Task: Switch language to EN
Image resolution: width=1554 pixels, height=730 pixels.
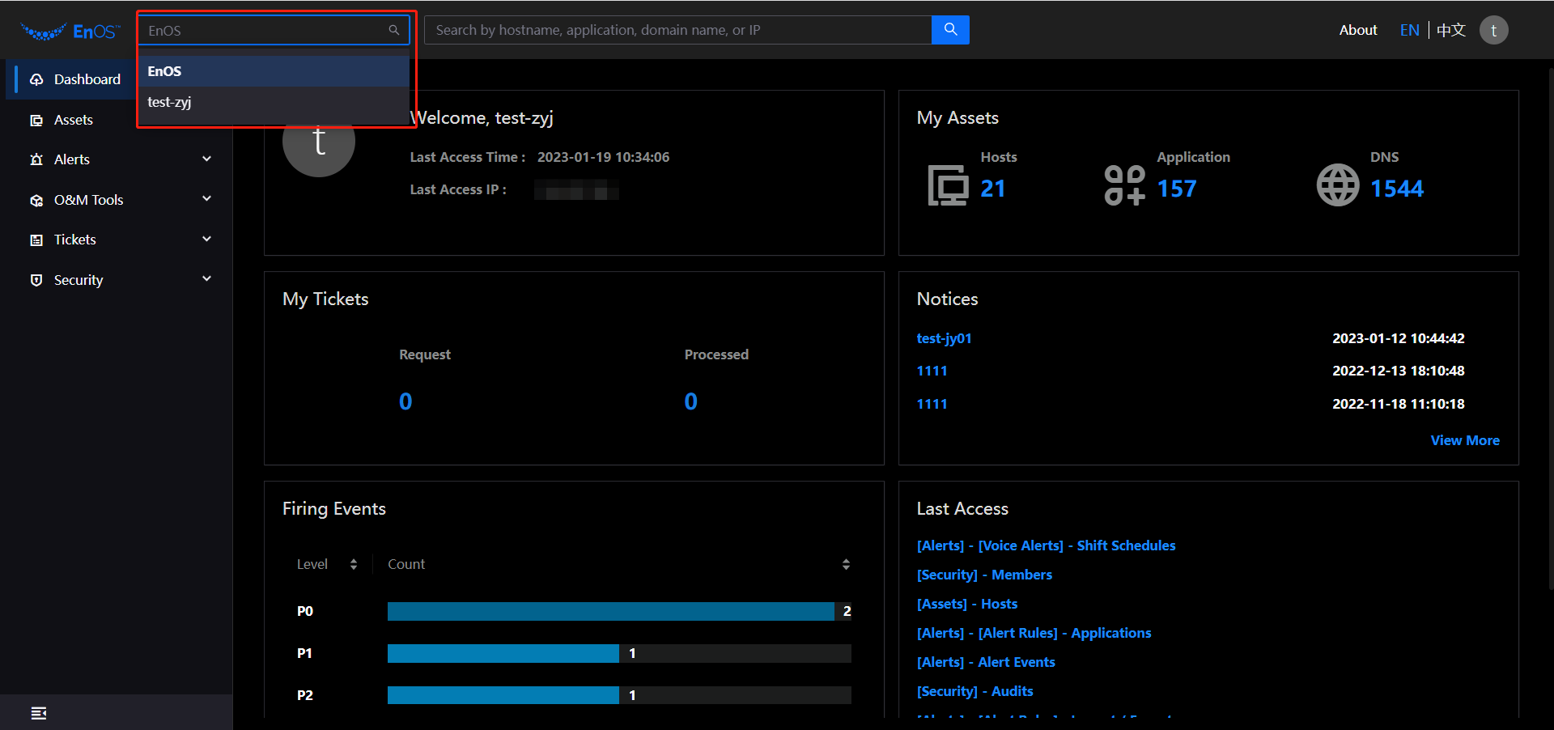Action: pyautogui.click(x=1409, y=30)
